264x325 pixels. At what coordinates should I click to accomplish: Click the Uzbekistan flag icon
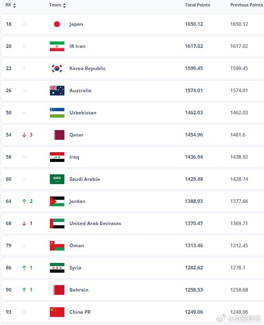point(57,113)
